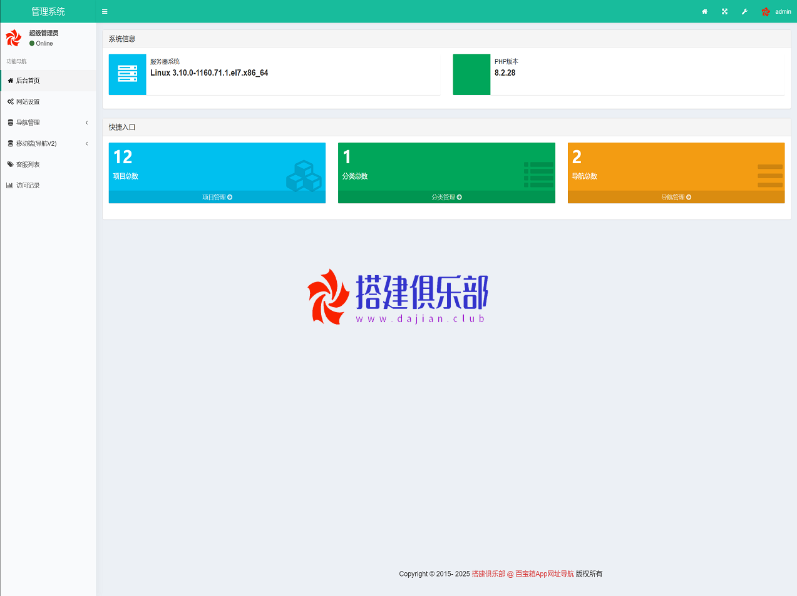The image size is (797, 596).
Task: Click the arrow icon in 导航管理 card footer
Action: pos(689,197)
